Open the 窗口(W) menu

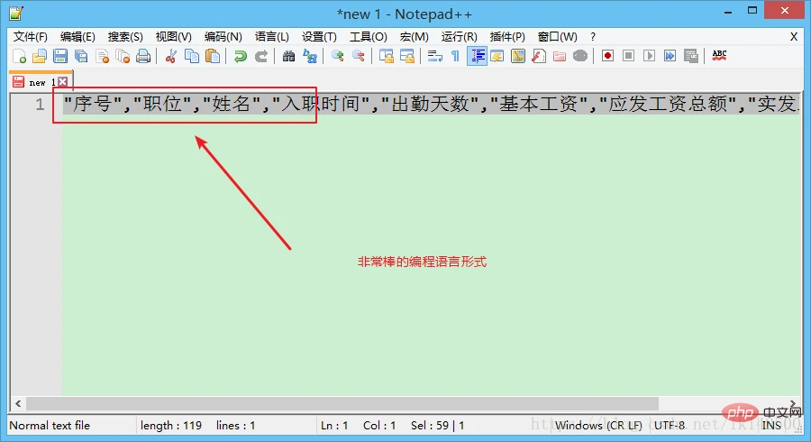(x=557, y=37)
